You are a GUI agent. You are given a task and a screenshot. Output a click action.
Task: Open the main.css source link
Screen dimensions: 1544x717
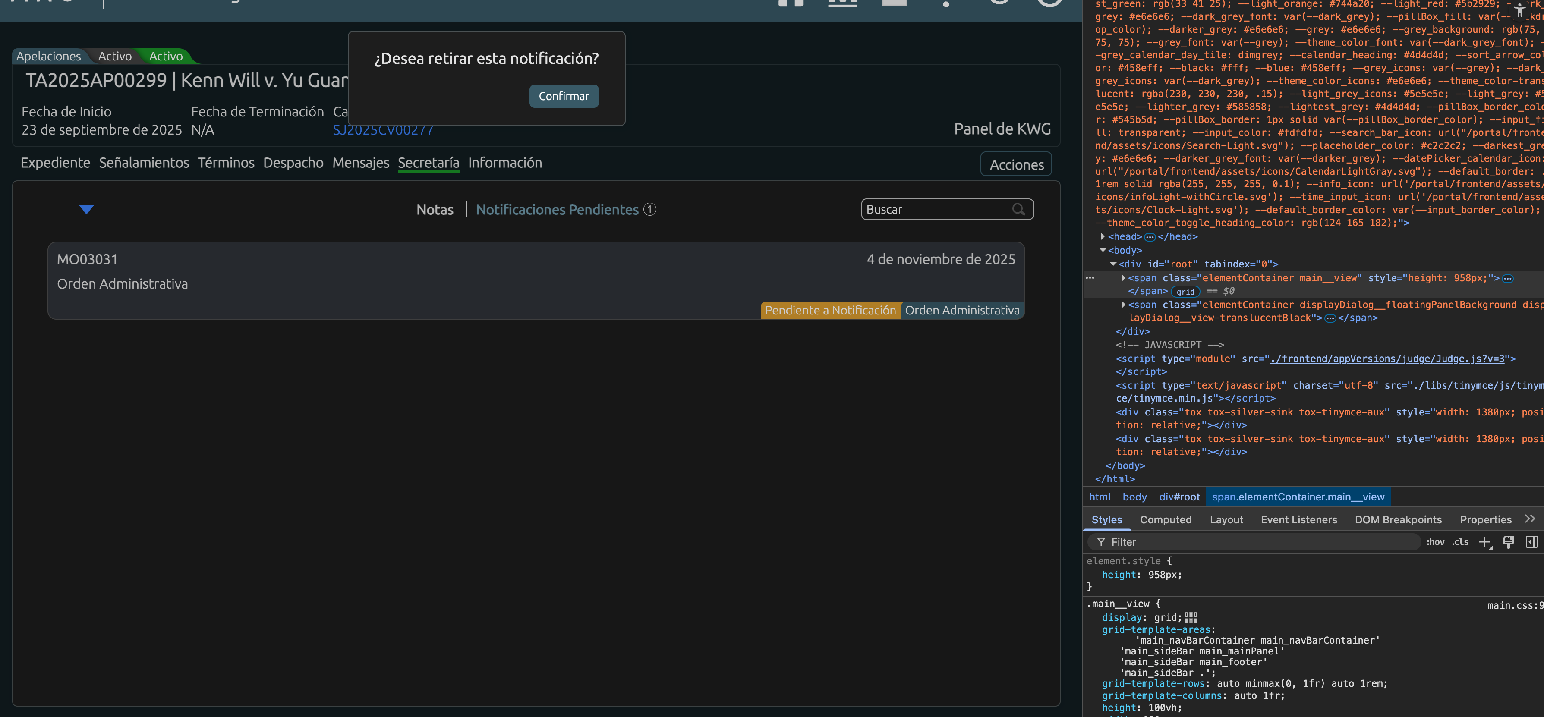click(x=1515, y=606)
